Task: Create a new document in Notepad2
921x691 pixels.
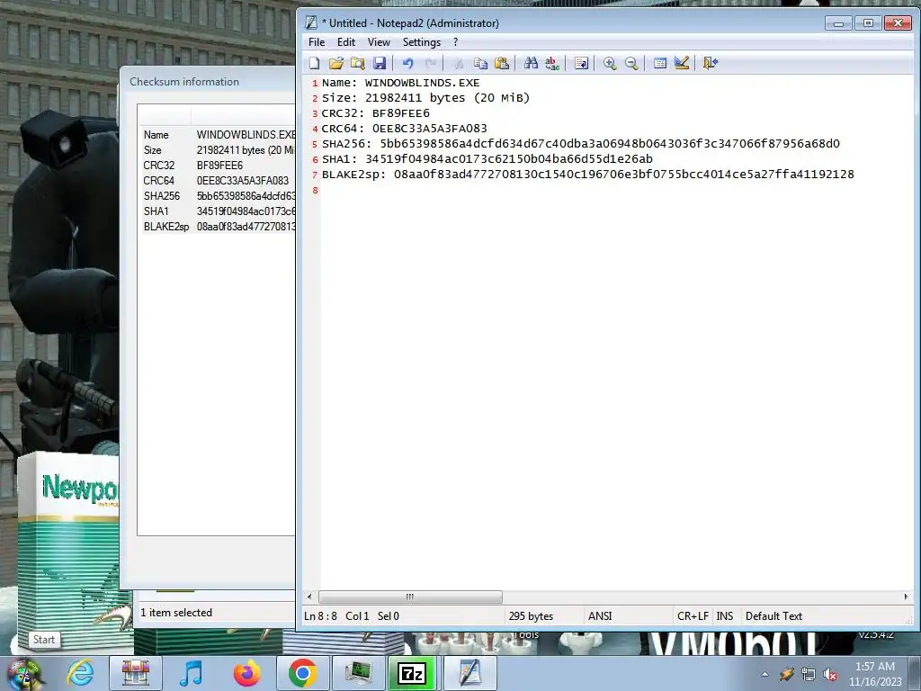Action: coord(315,64)
